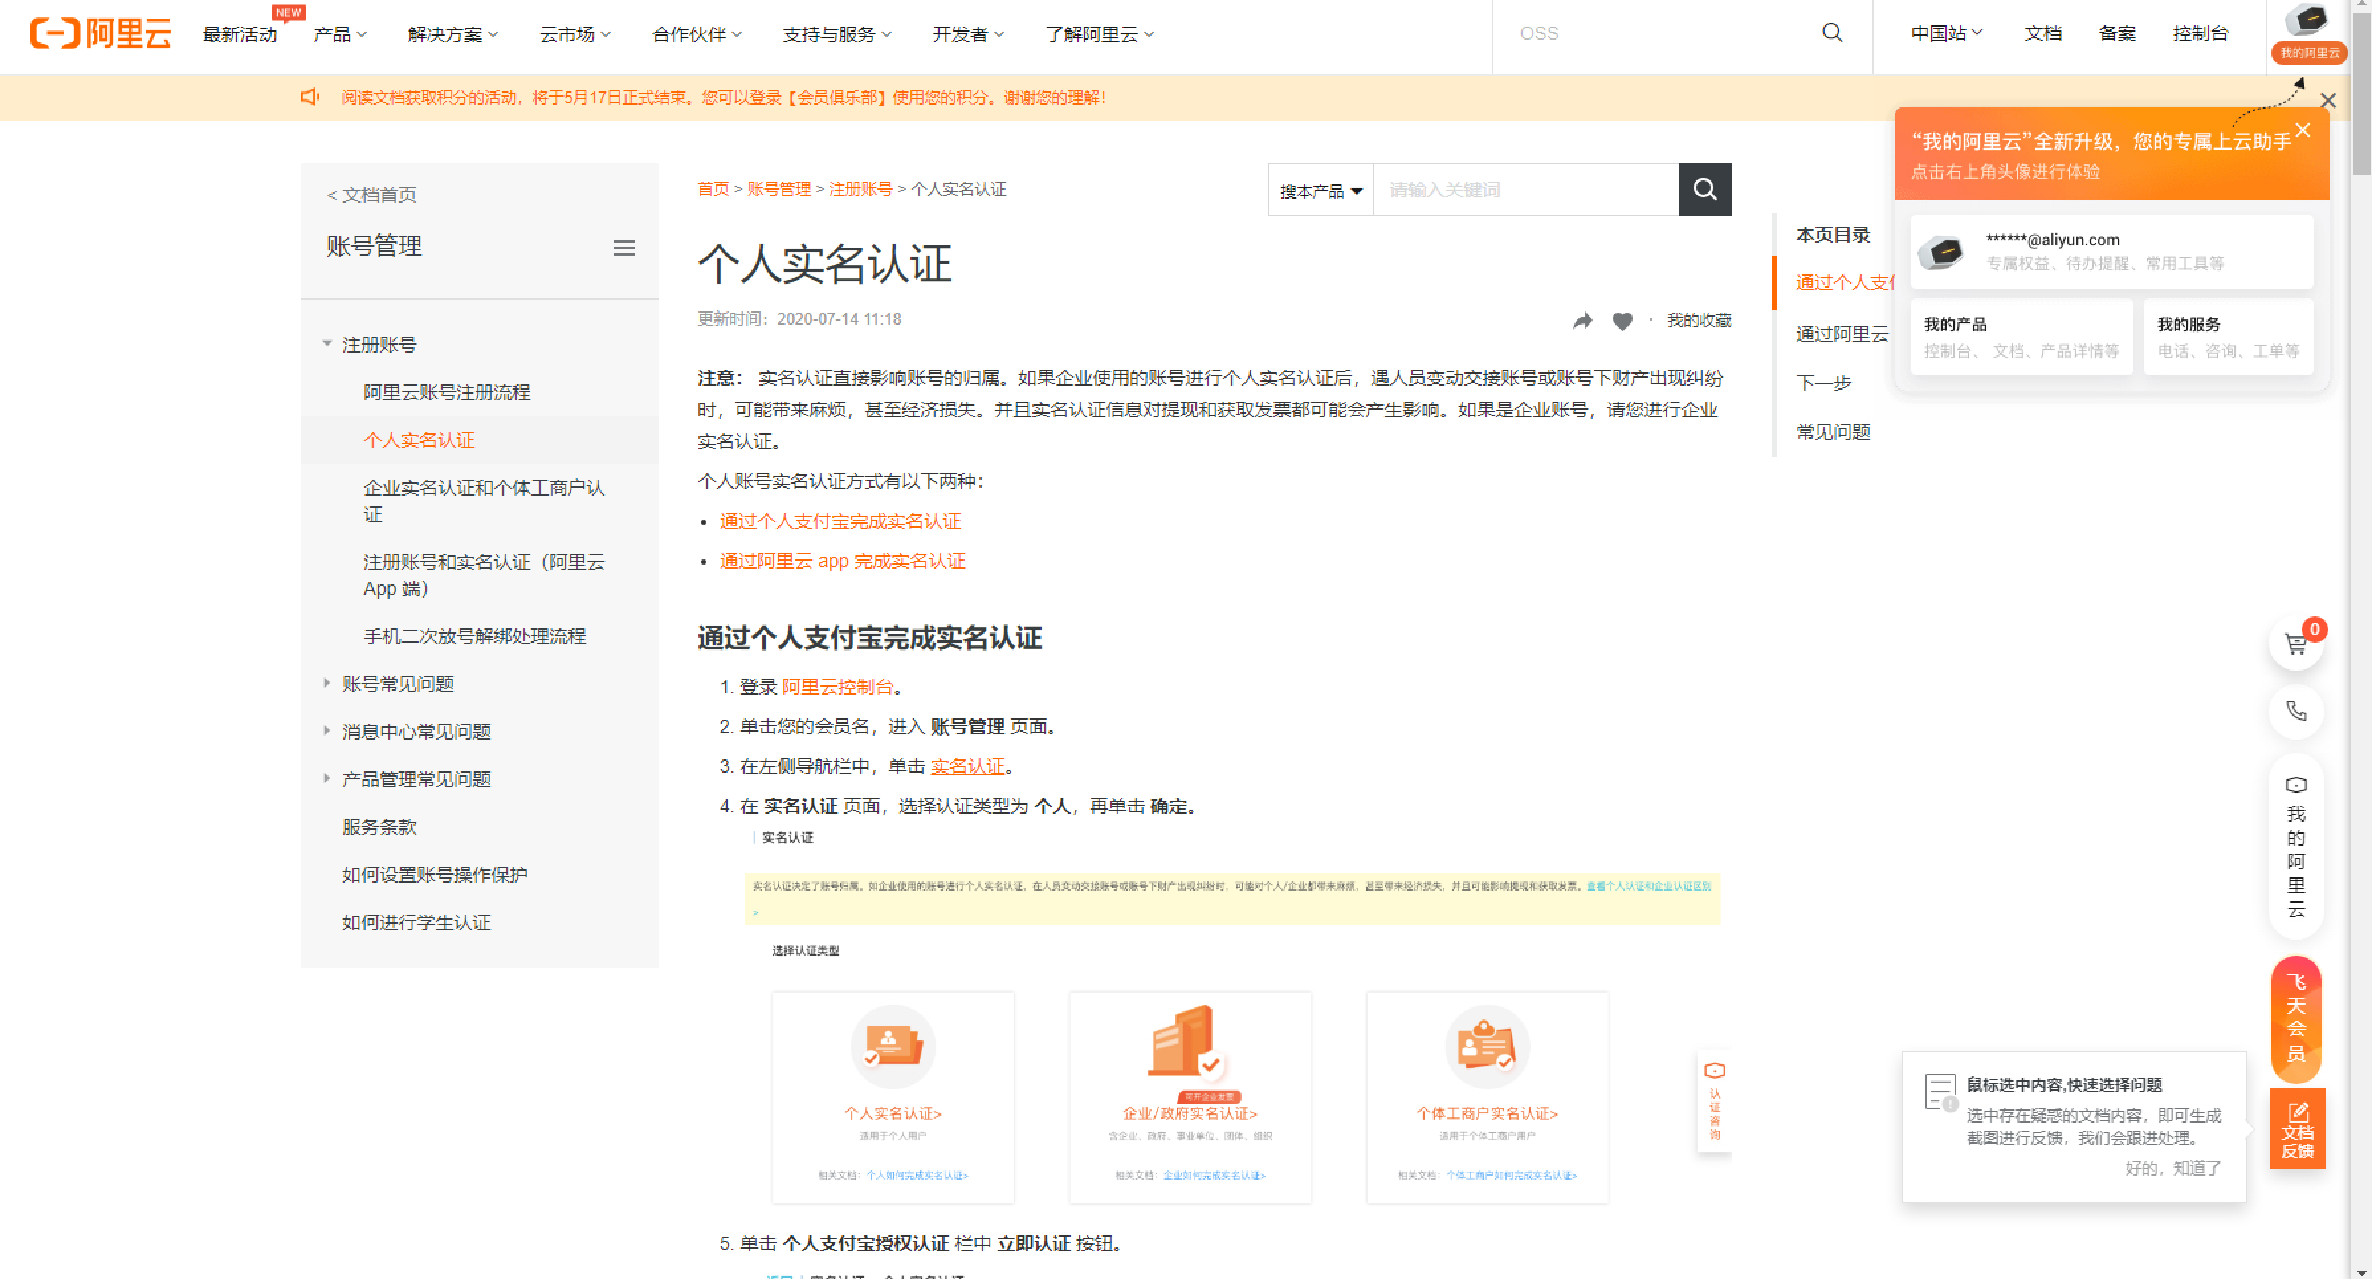Click 常见问题 in page contents
Viewport: 2372px width, 1279px height.
pos(1833,432)
